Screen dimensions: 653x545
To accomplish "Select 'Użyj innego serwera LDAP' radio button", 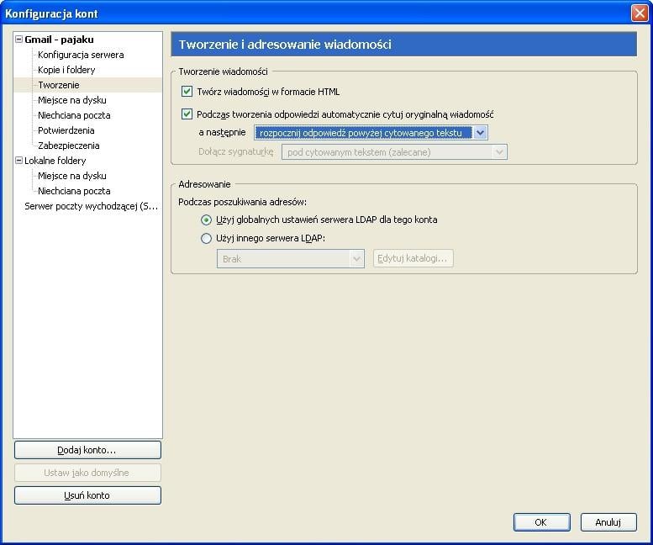I will coord(206,238).
